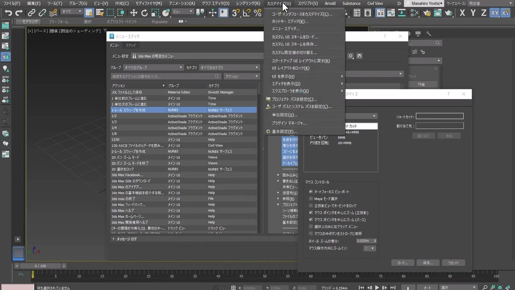Click the Unlink Selection icon
This screenshot has width=515, height=290.
(42, 13)
